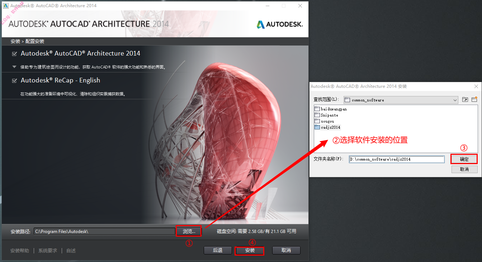Create new folder icon in dialog
Screen dimensions: 482x262
pyautogui.click(x=474, y=100)
